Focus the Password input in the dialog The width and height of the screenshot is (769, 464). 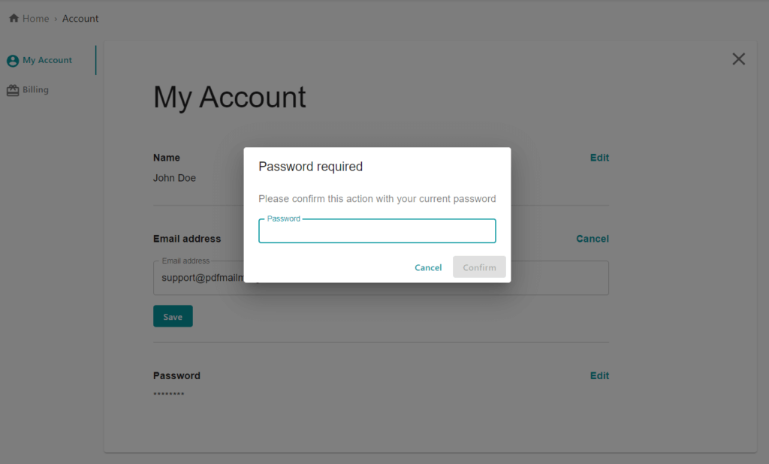(x=377, y=232)
